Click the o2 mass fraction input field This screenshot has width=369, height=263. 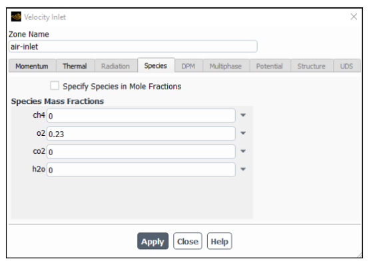(x=141, y=134)
